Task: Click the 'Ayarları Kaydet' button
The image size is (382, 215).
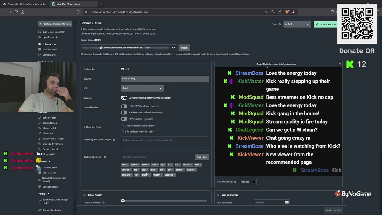Action: tap(333, 210)
